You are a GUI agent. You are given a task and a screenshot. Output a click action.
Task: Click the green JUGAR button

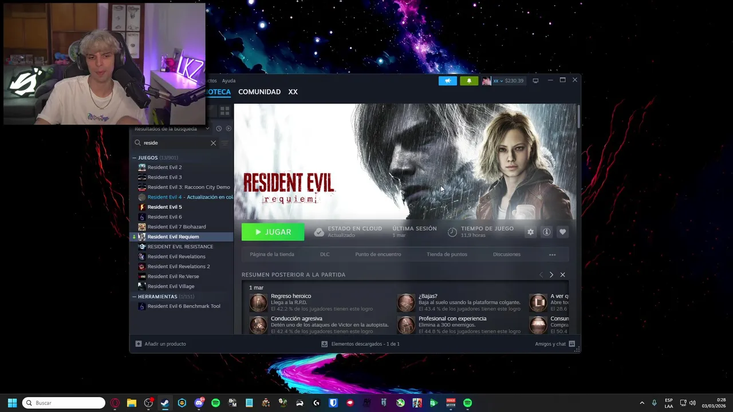pyautogui.click(x=273, y=232)
